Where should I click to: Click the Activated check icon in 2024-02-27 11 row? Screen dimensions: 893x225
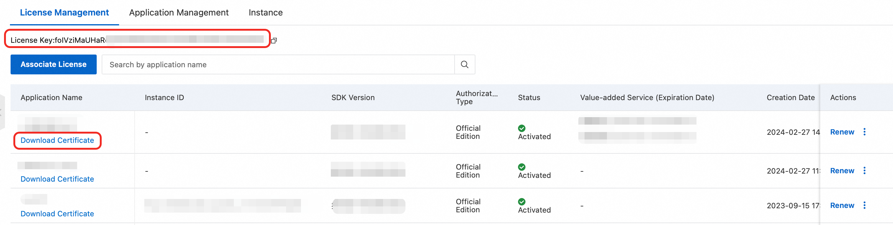click(x=522, y=167)
